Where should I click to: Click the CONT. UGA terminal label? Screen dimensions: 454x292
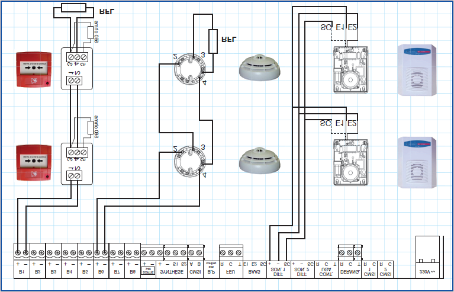coord(326,271)
